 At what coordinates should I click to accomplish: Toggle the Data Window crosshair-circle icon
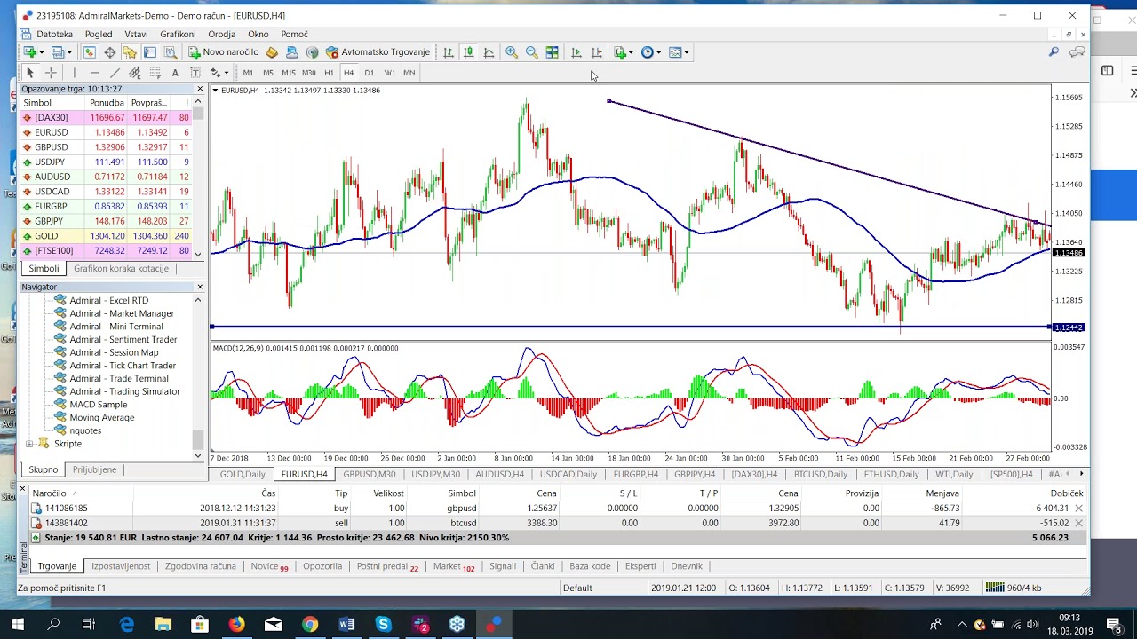110,52
